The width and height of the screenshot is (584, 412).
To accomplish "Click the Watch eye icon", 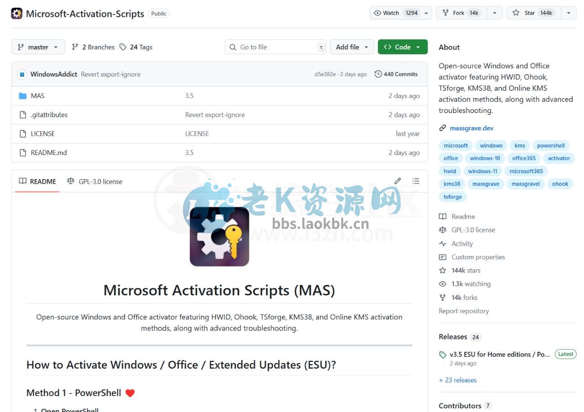I will pyautogui.click(x=377, y=13).
